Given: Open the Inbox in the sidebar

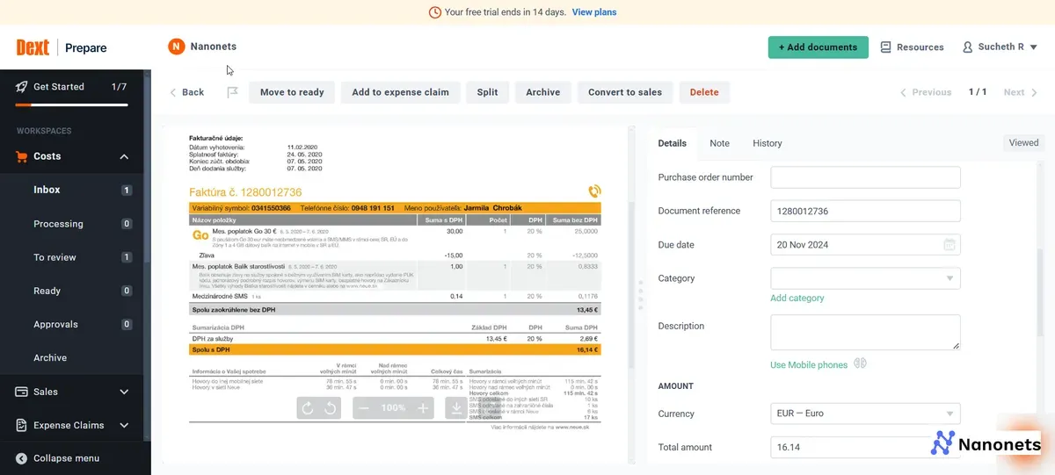Looking at the screenshot, I should tap(71, 190).
